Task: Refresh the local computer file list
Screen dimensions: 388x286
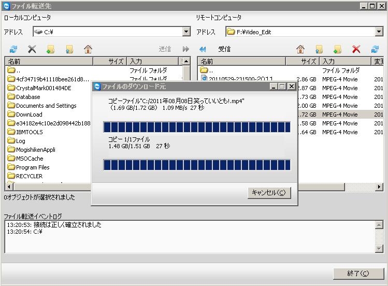Action: tap(13, 49)
